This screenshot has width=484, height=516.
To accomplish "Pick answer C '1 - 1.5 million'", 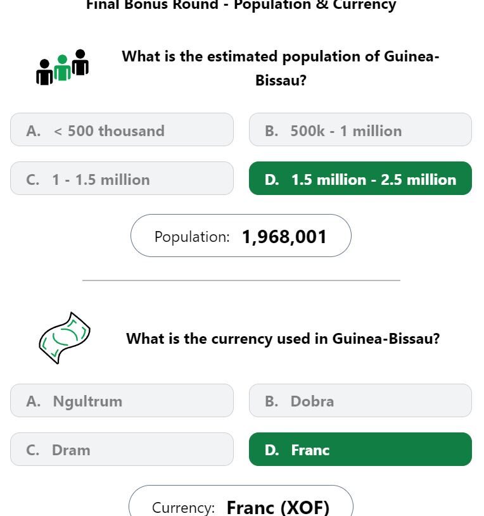I will pos(122,179).
